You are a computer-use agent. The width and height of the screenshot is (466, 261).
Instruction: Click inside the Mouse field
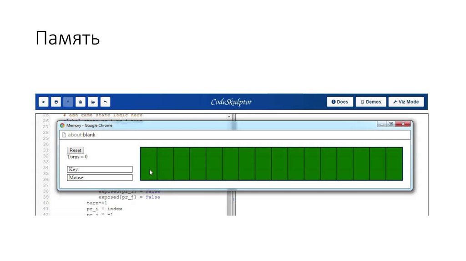point(100,178)
